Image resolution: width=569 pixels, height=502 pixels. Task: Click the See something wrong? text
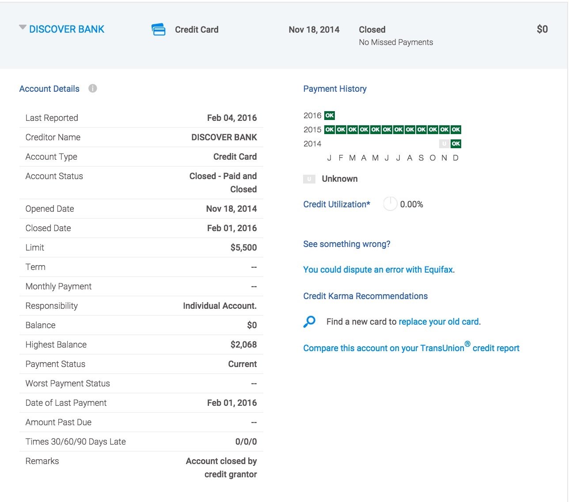click(x=347, y=244)
